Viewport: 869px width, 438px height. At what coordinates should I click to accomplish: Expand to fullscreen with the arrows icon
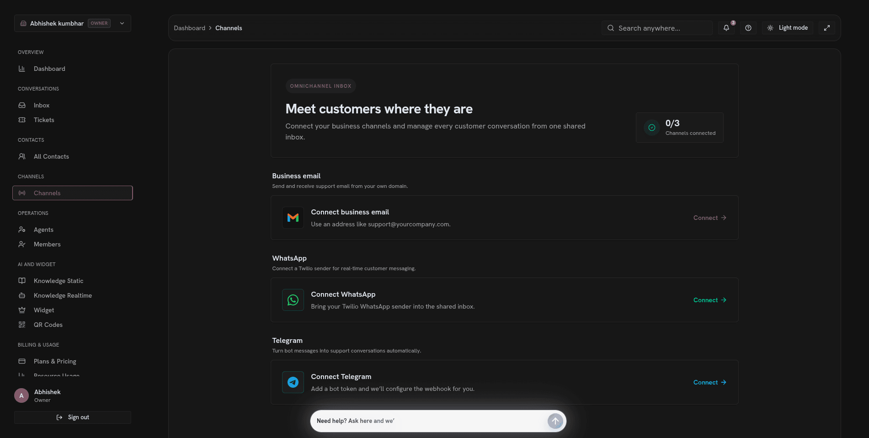point(827,28)
